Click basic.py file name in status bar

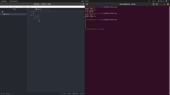[8, 94]
